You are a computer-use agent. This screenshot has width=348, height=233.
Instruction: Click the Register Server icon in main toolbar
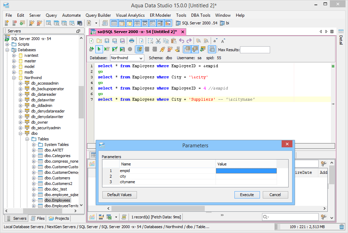pos(7,23)
